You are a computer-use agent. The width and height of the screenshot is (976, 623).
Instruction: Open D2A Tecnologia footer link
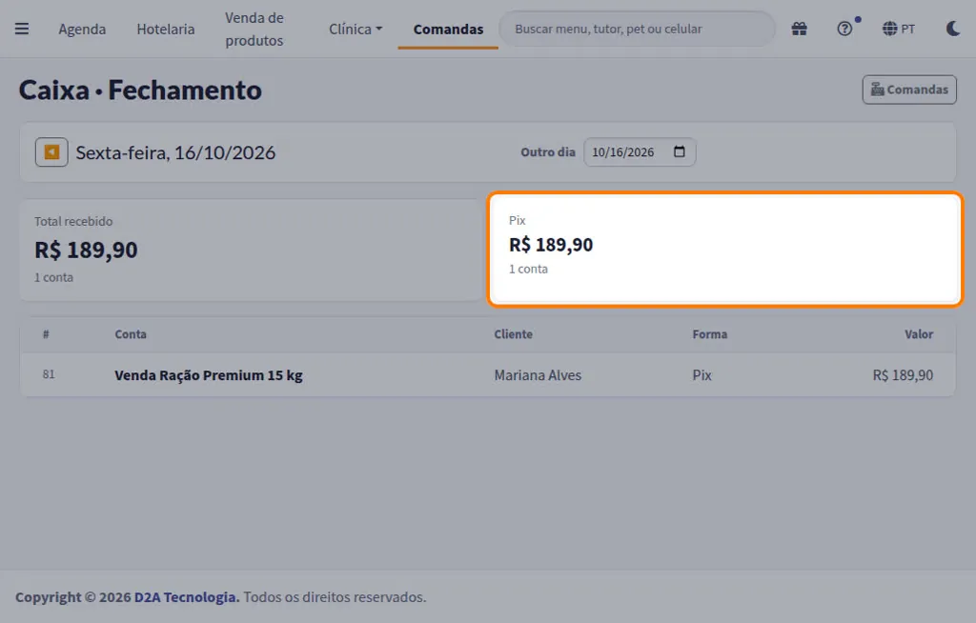pyautogui.click(x=187, y=597)
